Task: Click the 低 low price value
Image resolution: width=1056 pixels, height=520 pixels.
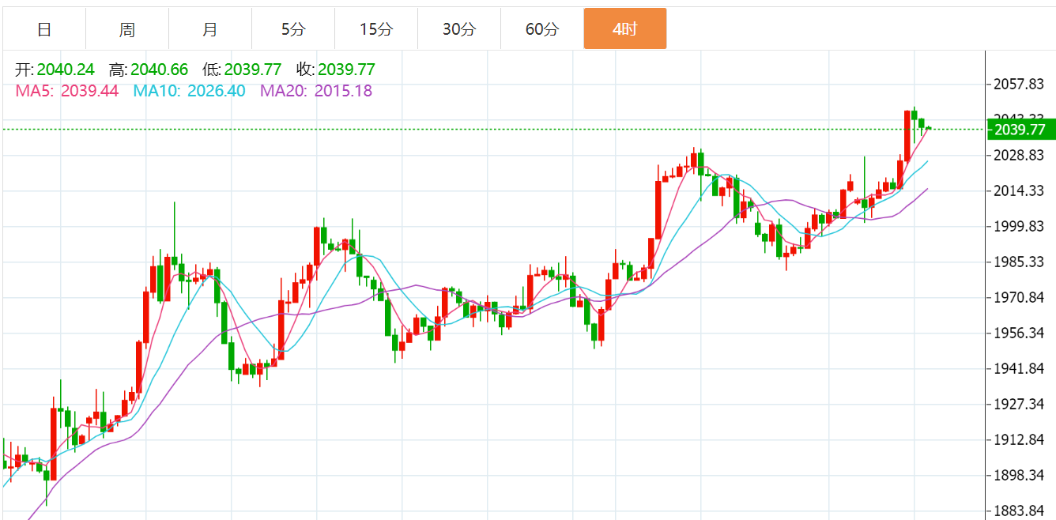Action: point(253,70)
